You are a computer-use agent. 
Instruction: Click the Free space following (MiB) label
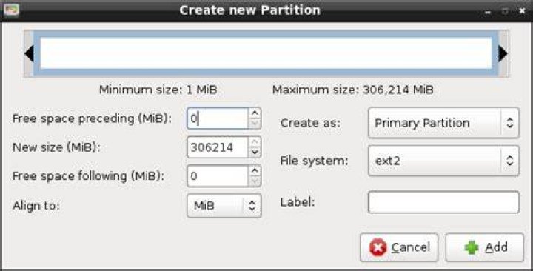pyautogui.click(x=88, y=176)
